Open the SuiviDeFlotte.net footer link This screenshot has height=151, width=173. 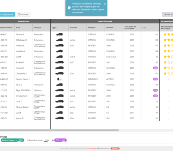click(91, 149)
